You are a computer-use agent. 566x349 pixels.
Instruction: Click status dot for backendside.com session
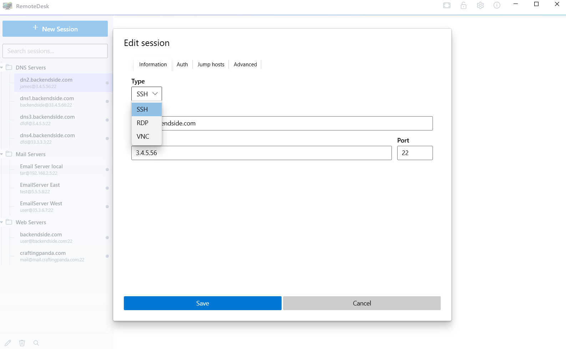[x=107, y=237]
